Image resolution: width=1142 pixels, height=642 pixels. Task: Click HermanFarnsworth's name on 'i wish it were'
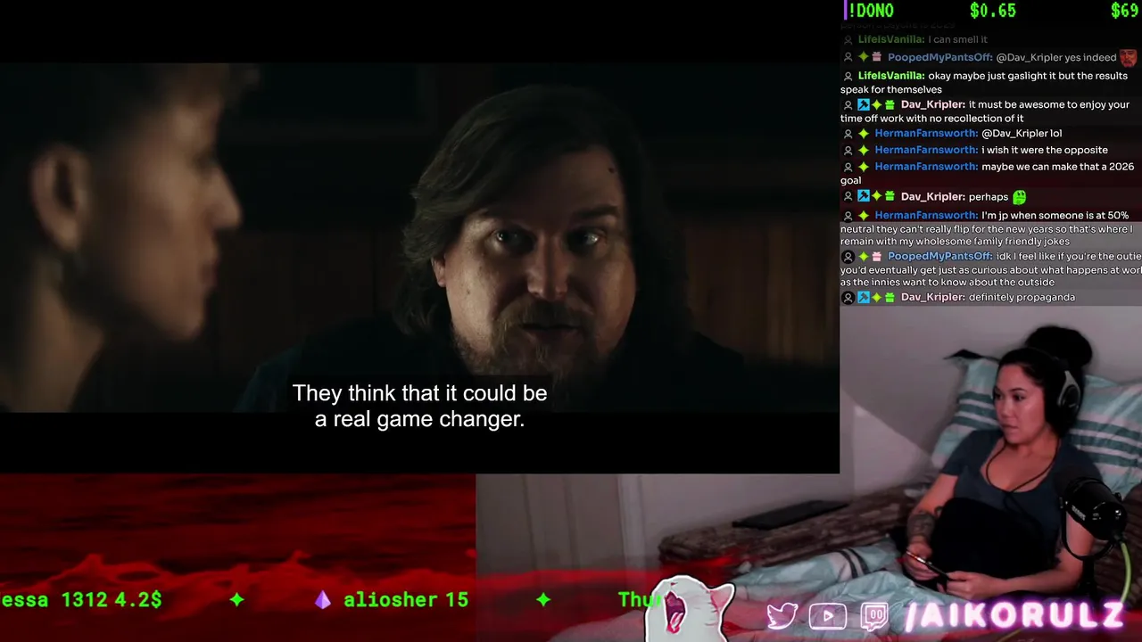[926, 150]
